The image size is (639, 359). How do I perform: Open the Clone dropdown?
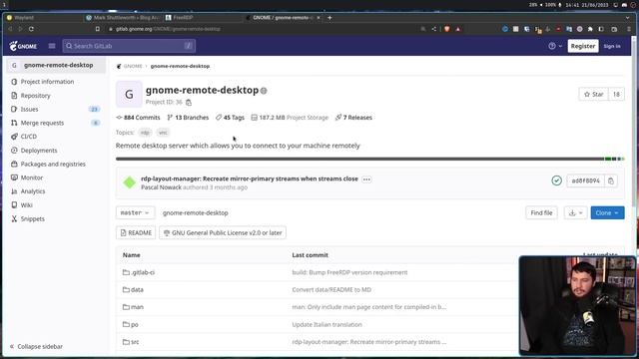point(607,212)
